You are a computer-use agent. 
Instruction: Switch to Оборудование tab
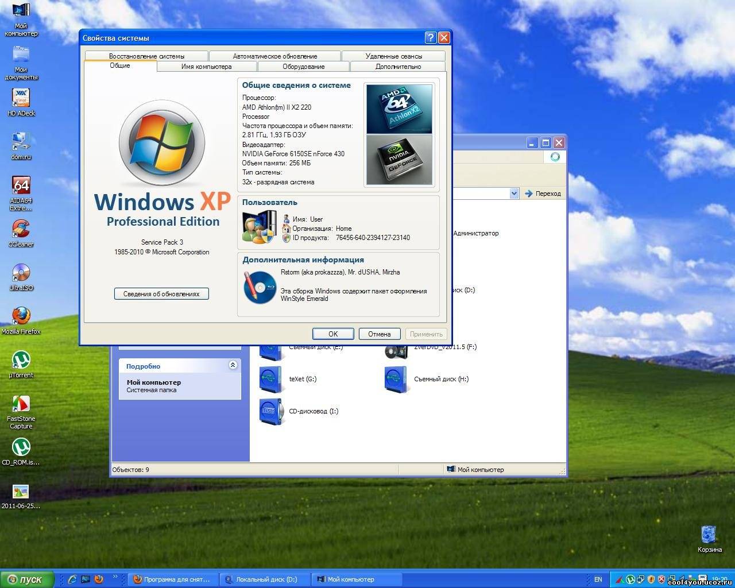click(x=304, y=67)
